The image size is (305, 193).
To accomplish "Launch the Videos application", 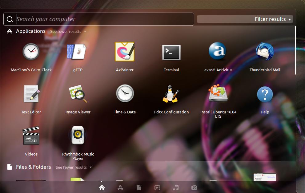I will pyautogui.click(x=31, y=136).
